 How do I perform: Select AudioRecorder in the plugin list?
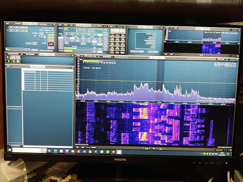pos(151,34)
